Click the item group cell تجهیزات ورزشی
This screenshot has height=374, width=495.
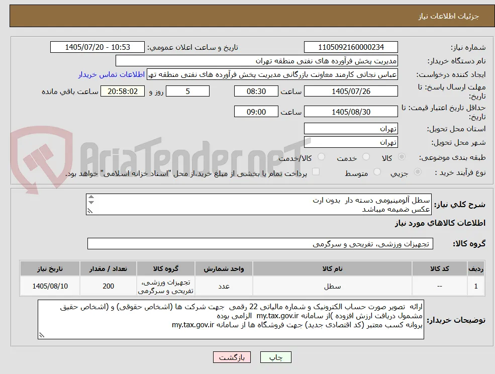point(165,286)
